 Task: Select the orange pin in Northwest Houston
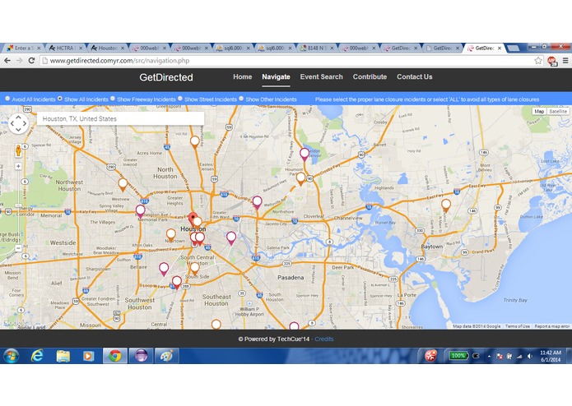123,185
